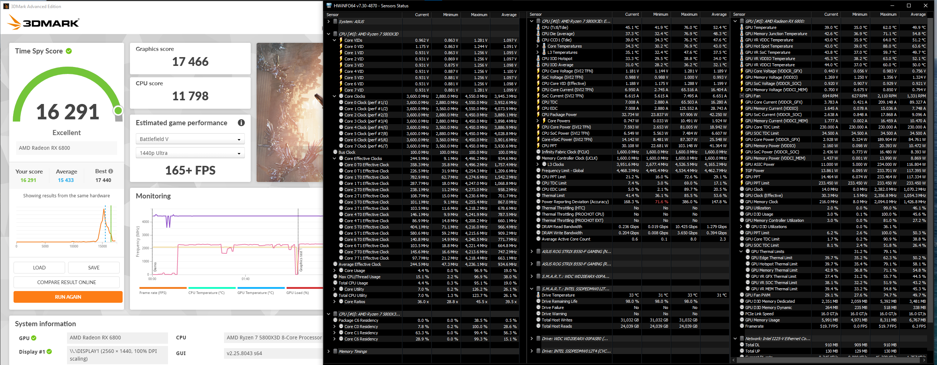The width and height of the screenshot is (937, 365).
Task: Collapse the Network: Intel I225-V Ethernet group
Action: 735,339
